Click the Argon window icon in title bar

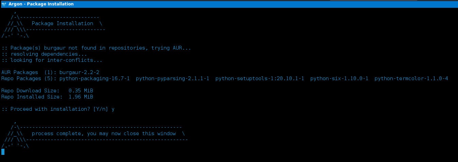coord(4,4)
